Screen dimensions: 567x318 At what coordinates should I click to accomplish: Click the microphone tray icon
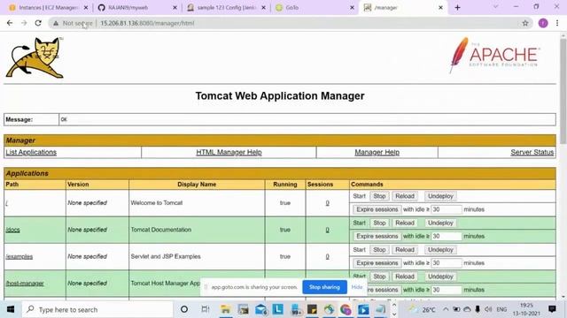pos(478,309)
